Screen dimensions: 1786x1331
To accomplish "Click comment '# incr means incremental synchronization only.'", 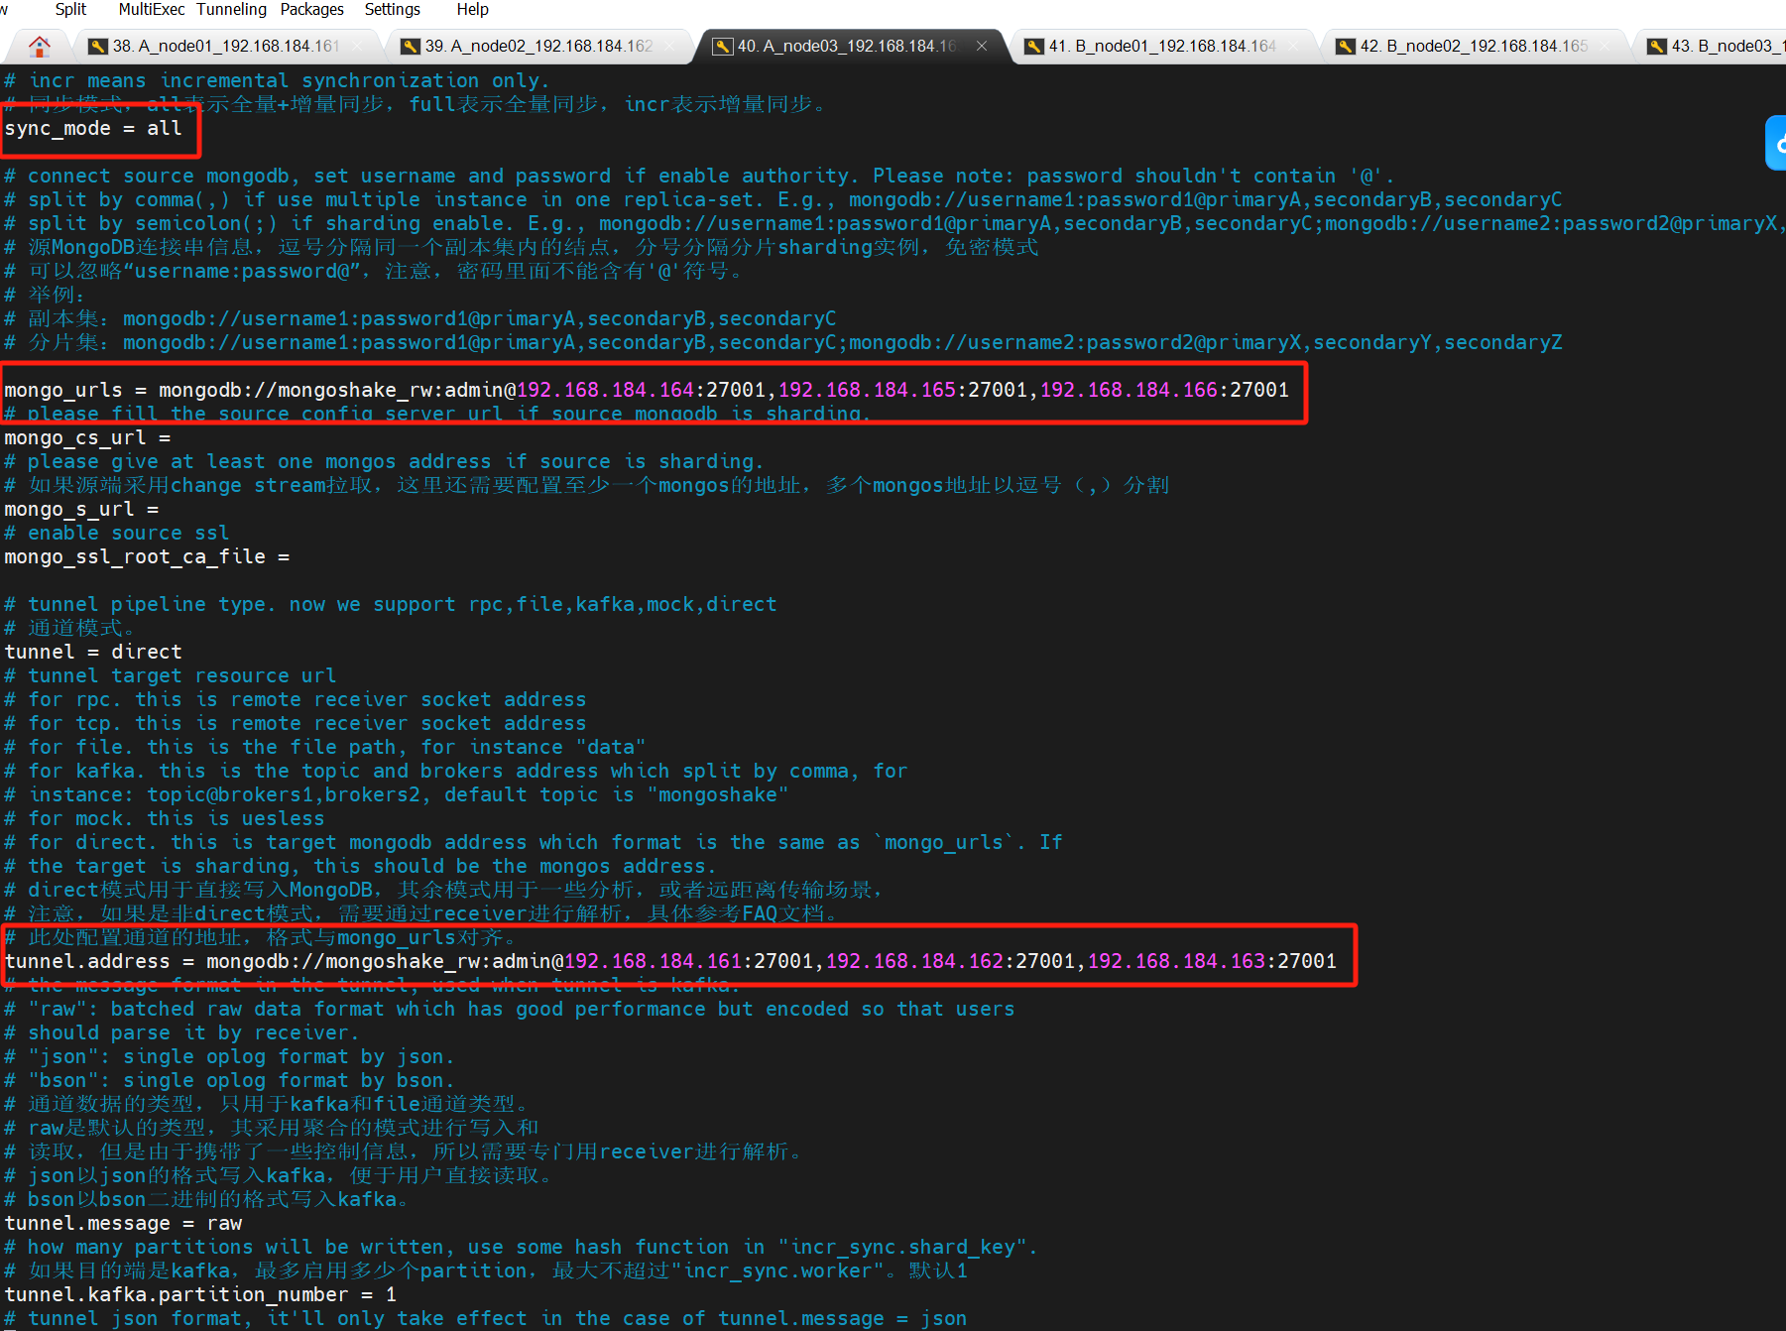I will (x=277, y=80).
